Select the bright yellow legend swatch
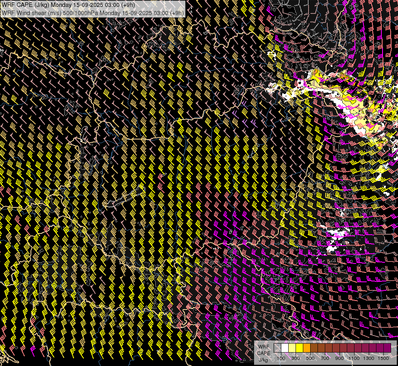Image resolution: width=398 pixels, height=366 pixels. pos(300,348)
